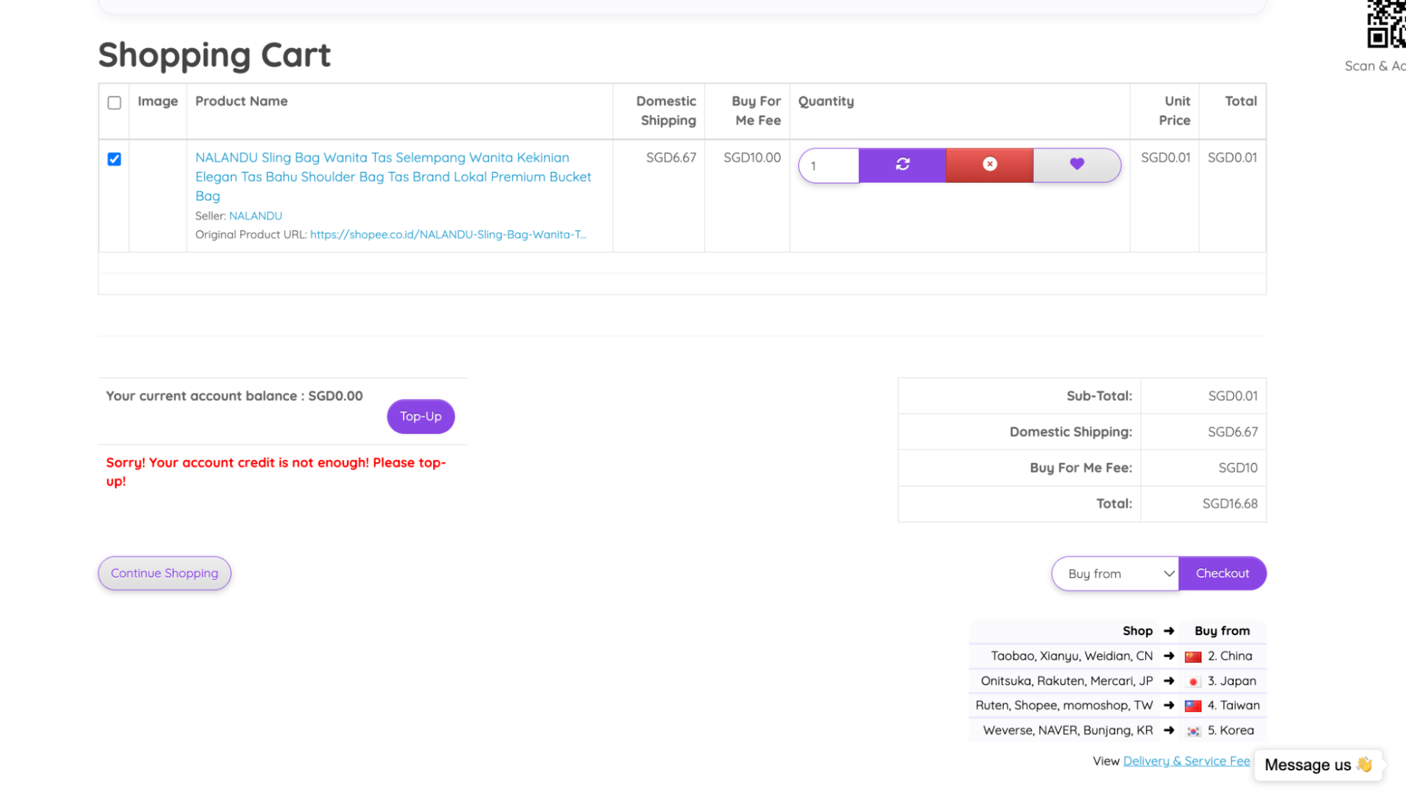Open the Message us chat widget
The width and height of the screenshot is (1406, 804).
(1317, 765)
